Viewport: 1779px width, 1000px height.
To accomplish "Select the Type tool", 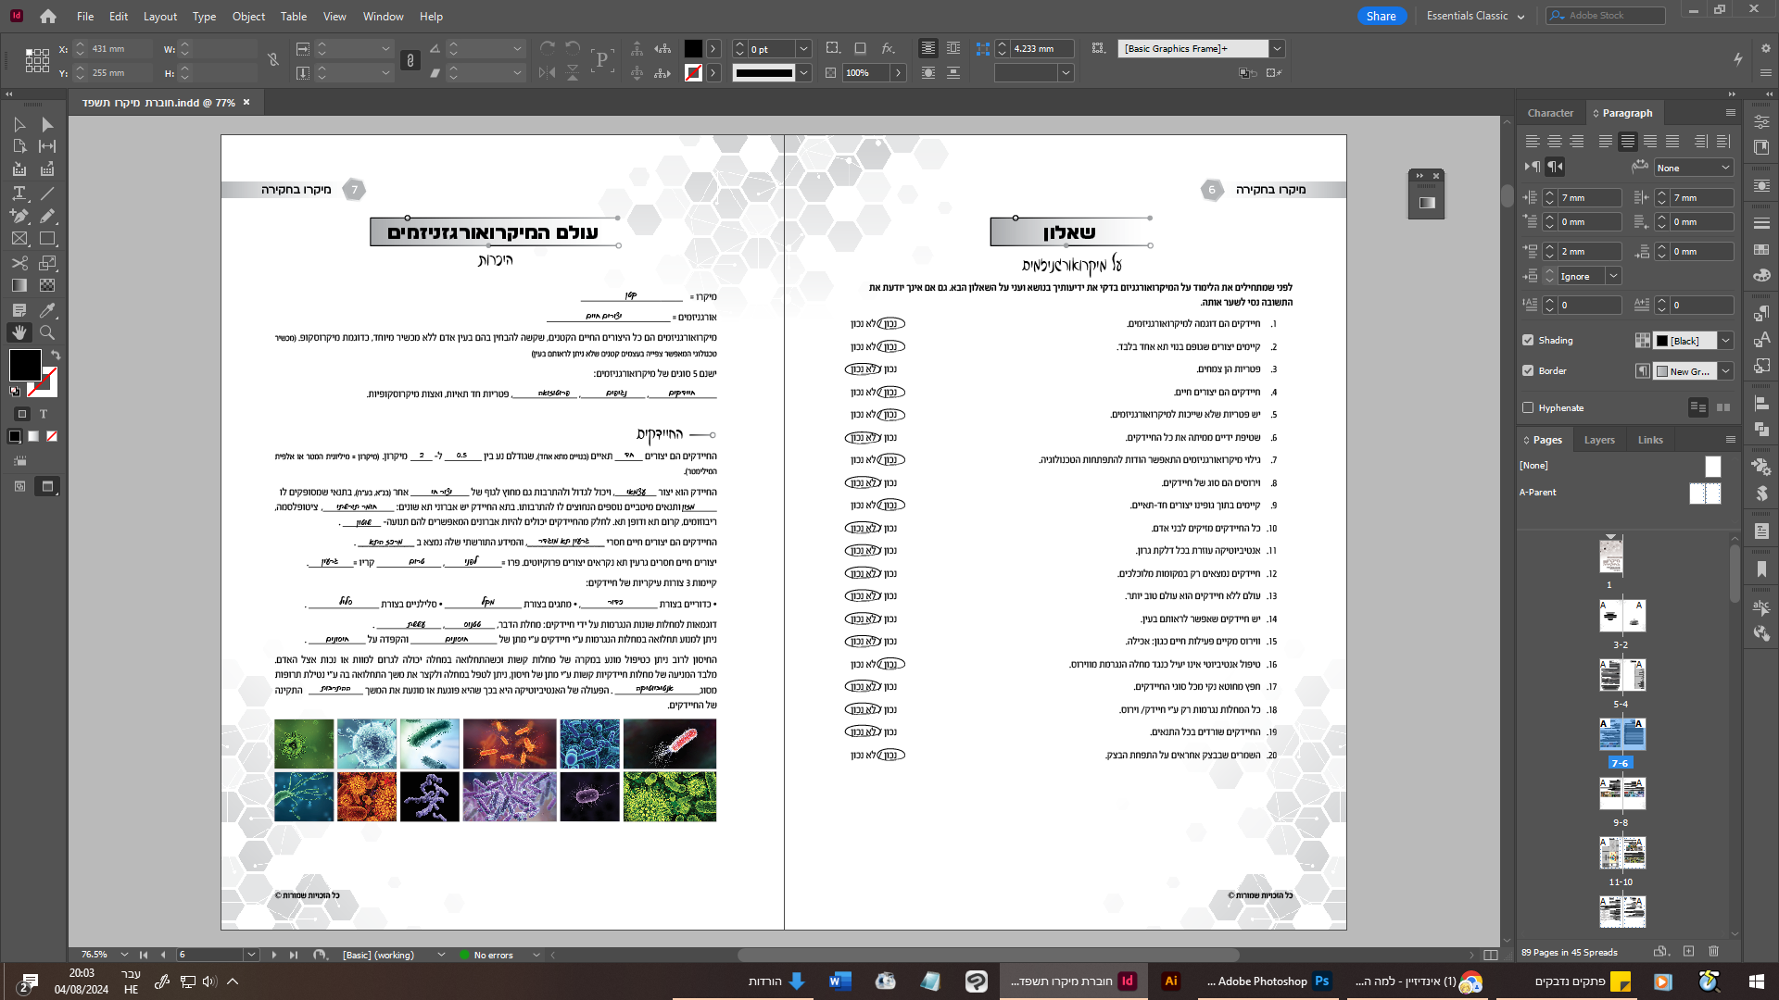I will (x=19, y=193).
